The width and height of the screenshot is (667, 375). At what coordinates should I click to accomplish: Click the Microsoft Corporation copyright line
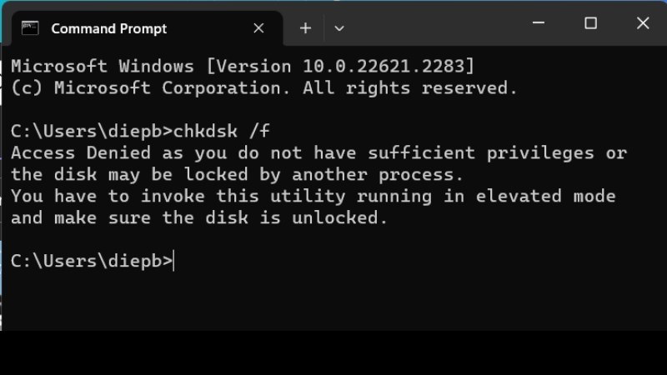(x=264, y=88)
